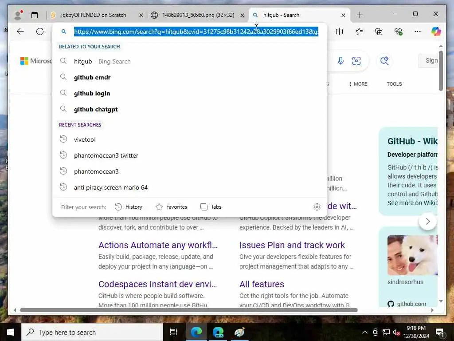Select recent search phantomocean3 twitter
The width and height of the screenshot is (454, 341).
click(190, 155)
